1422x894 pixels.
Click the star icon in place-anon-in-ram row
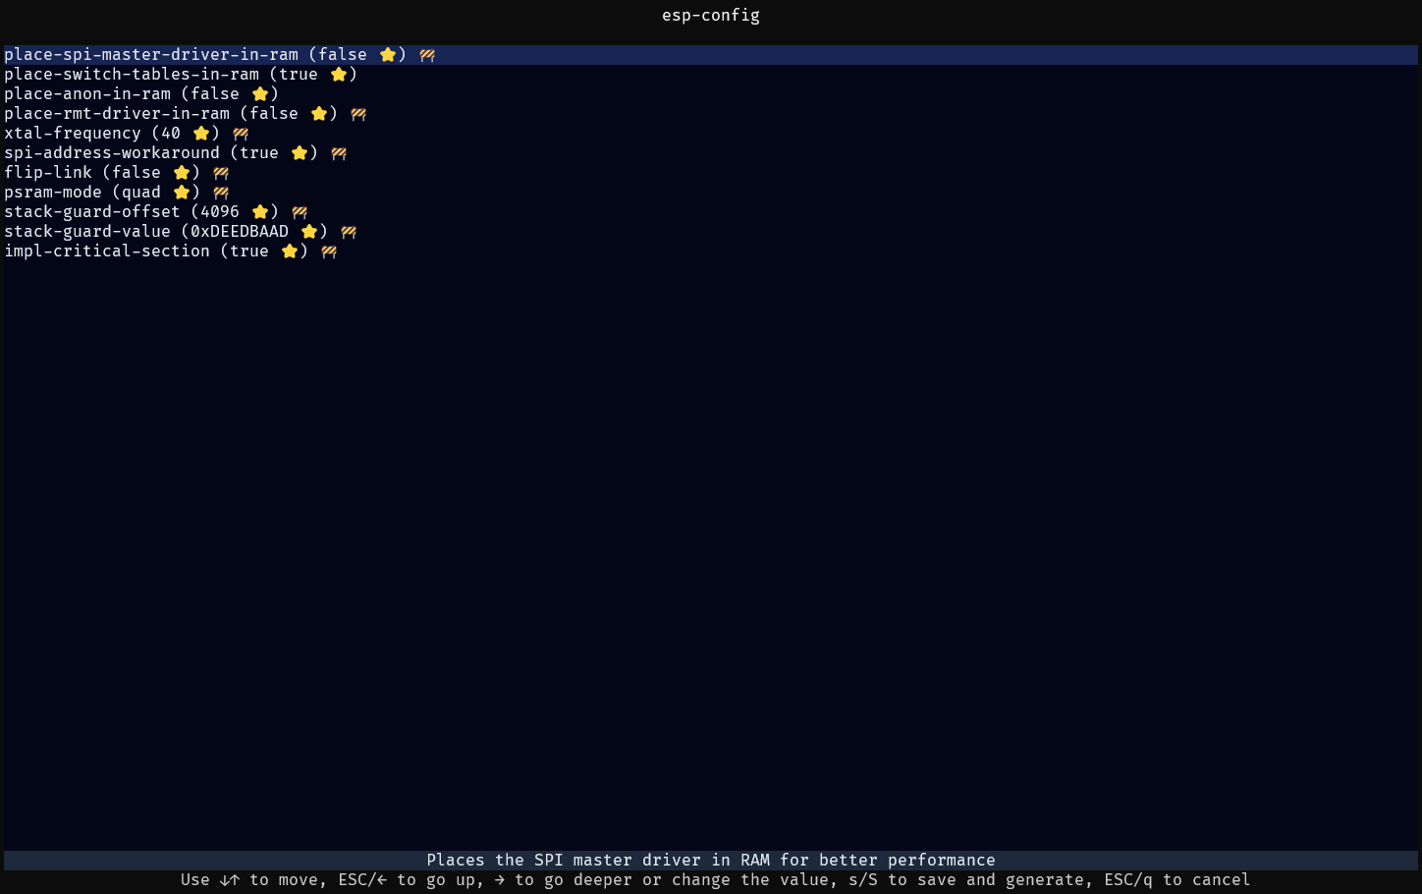point(260,94)
